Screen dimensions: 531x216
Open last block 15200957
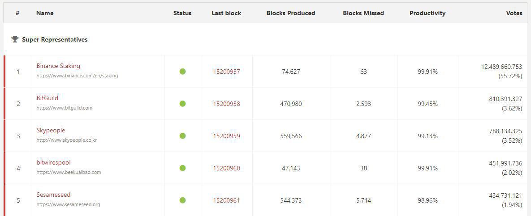pos(227,72)
